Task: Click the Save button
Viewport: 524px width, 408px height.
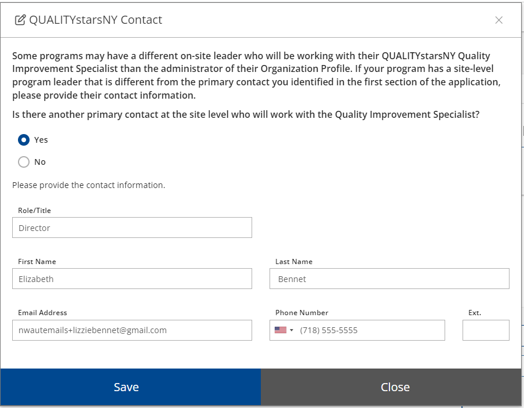Action: (x=130, y=387)
